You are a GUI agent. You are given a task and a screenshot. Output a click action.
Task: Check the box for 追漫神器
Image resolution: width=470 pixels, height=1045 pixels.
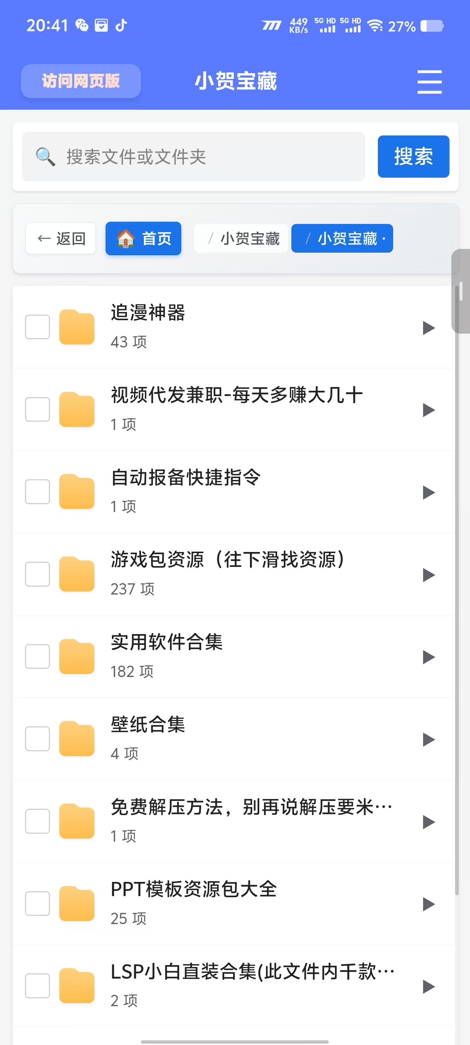click(37, 327)
